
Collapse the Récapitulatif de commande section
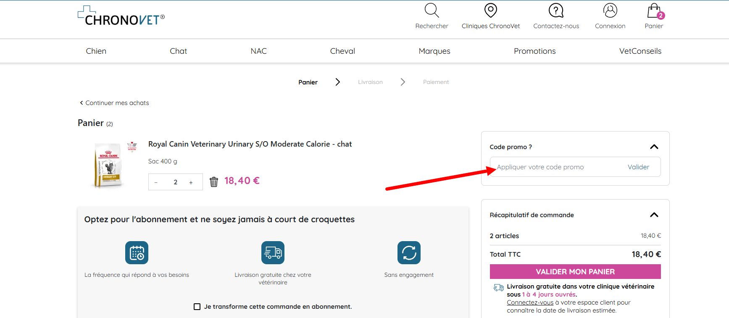[654, 215]
